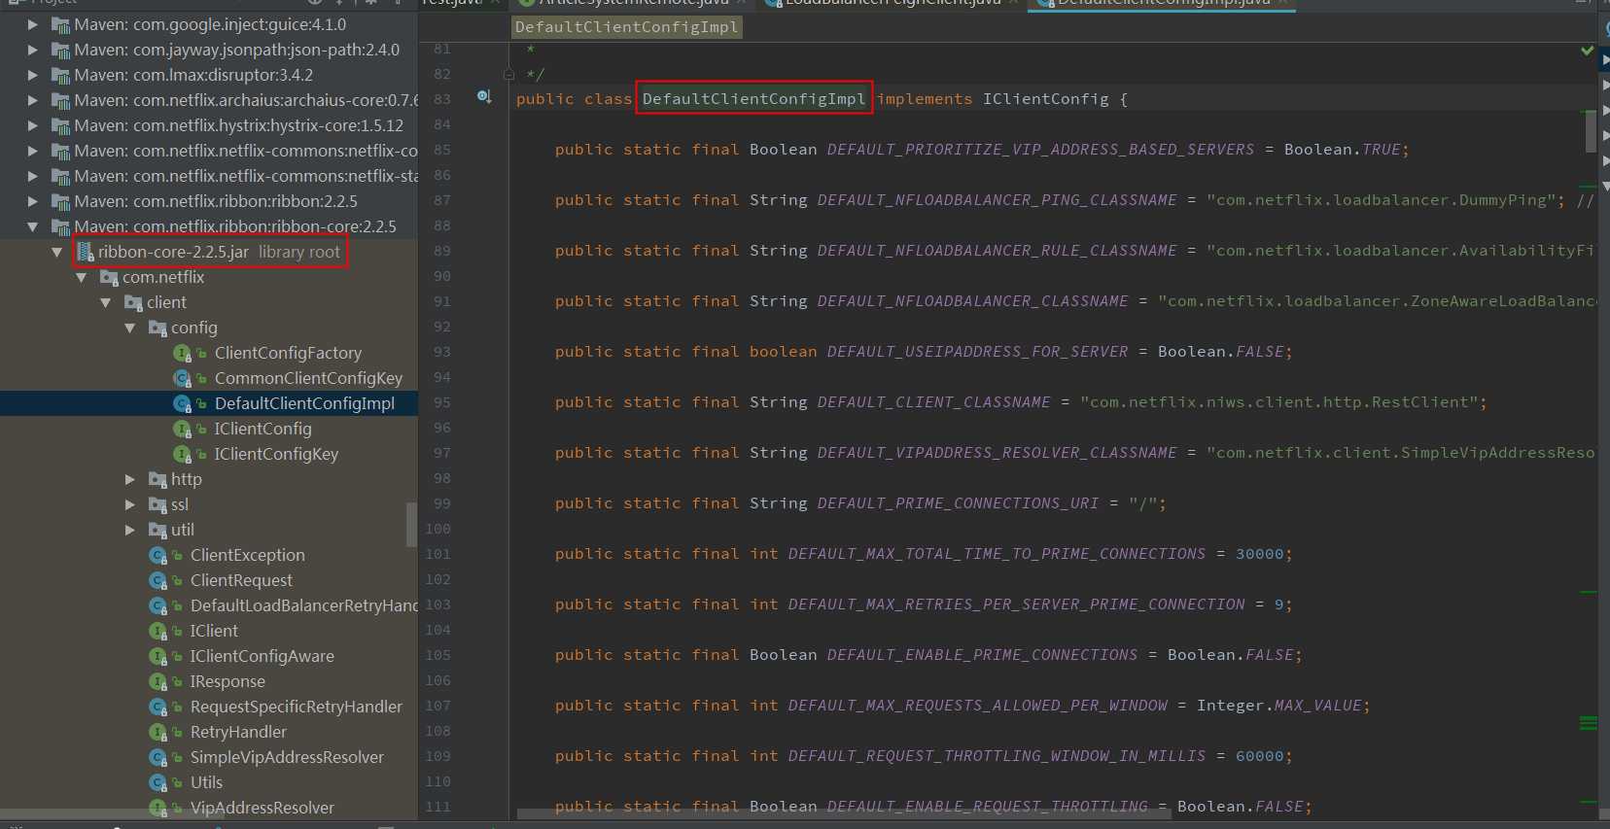Select VipAddressResolver in the project tree
Screen dimensions: 1610x829
262,808
